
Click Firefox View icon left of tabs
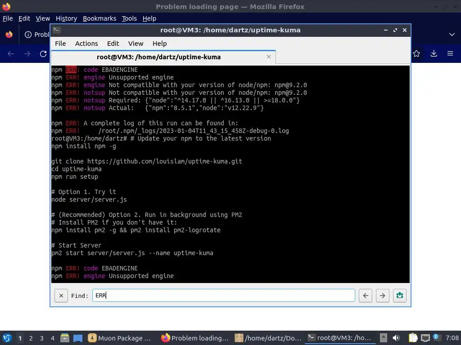tap(9, 34)
